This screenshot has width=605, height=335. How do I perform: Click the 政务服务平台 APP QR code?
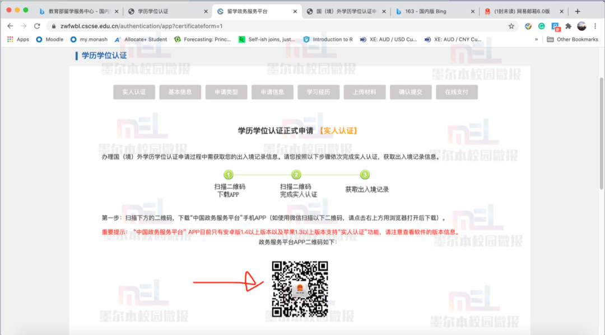point(300,289)
